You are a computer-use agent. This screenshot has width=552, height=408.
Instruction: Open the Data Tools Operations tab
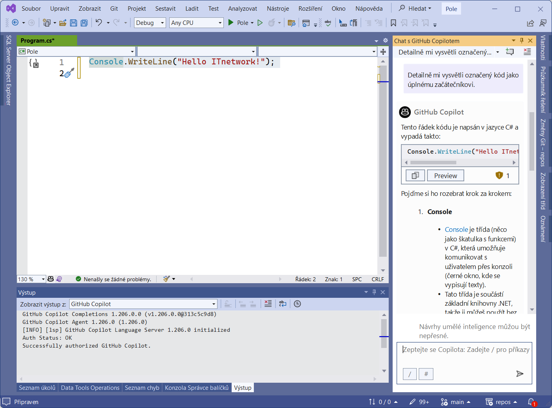[90, 388]
